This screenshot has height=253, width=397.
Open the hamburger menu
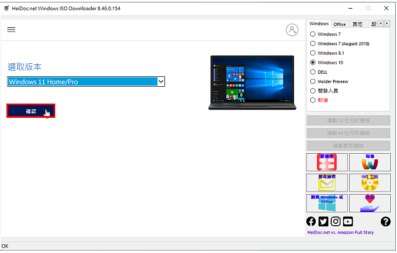11,30
